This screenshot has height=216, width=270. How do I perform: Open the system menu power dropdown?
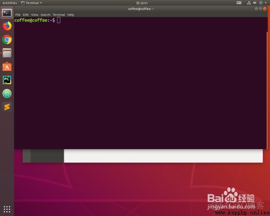pyautogui.click(x=263, y=3)
